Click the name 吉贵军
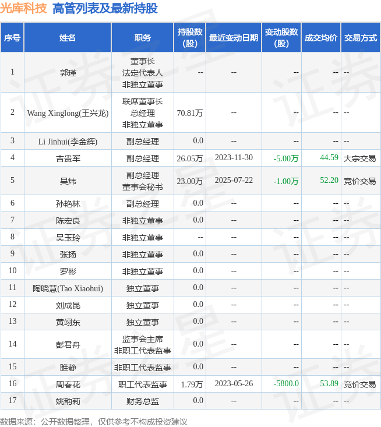This screenshot has width=381, height=427. coord(68,158)
